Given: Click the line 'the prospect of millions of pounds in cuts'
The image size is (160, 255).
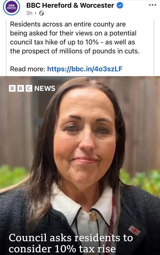Looking at the screenshot, I should click(75, 51).
